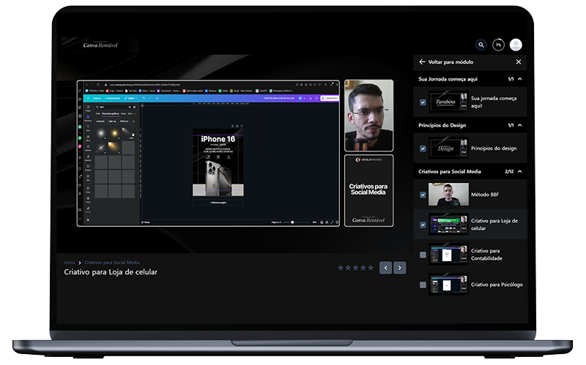Uncheck the Sua jornada começa aqui checkbox
586x365 pixels.
click(423, 102)
